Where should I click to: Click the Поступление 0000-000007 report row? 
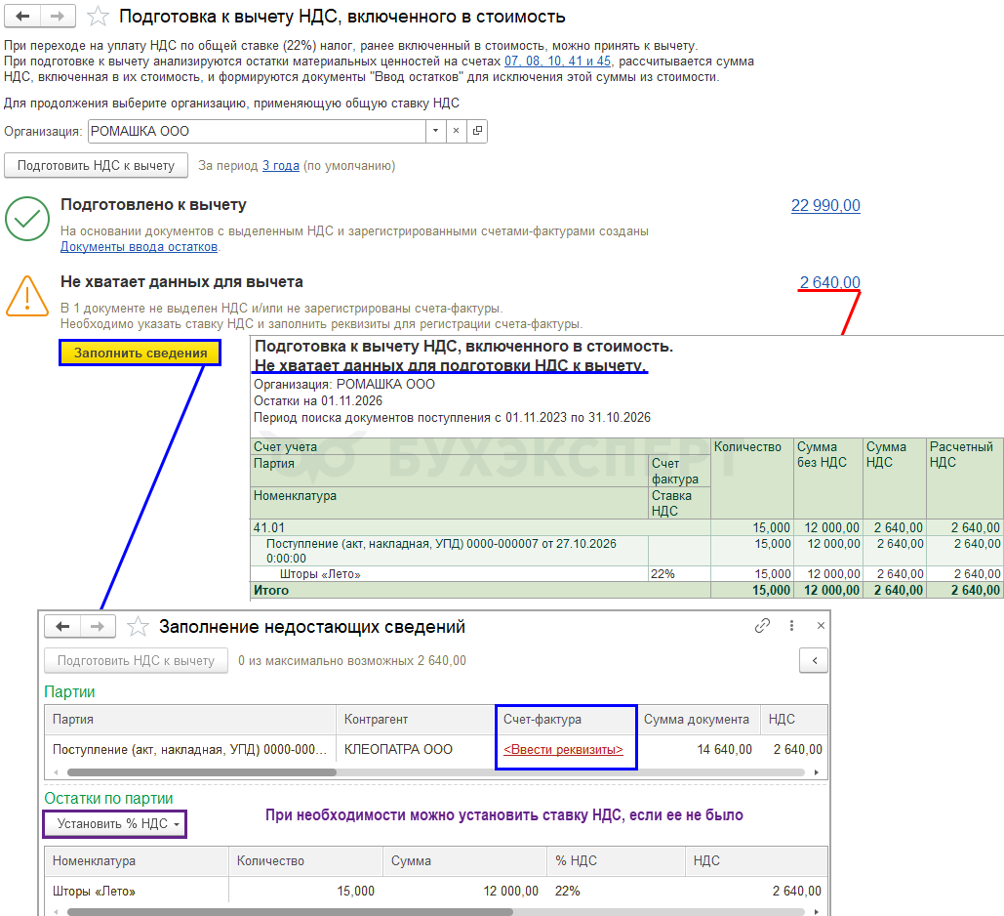point(626,551)
